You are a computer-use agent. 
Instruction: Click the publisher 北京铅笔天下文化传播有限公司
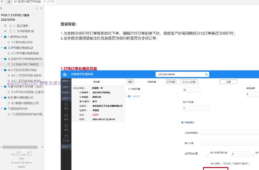107,106
